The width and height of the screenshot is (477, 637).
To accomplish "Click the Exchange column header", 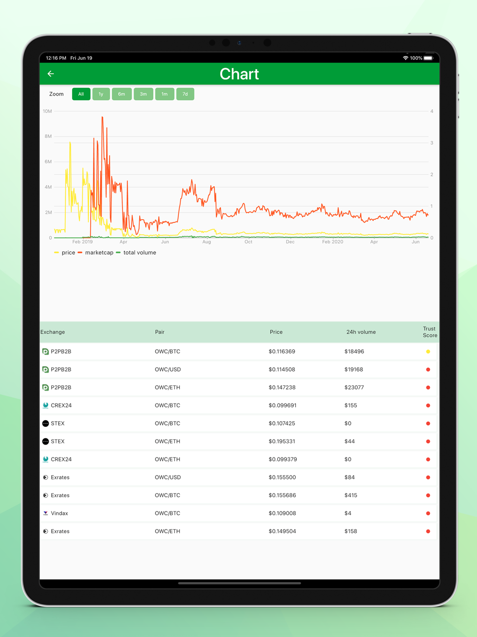I will 52,332.
